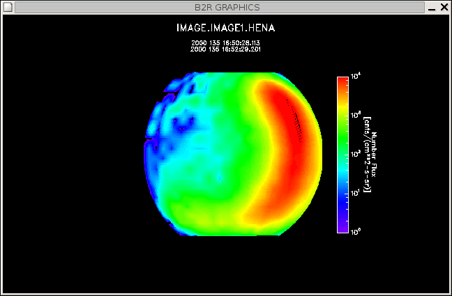
Task: Click the Number Flux axis label
Action: pos(374,155)
